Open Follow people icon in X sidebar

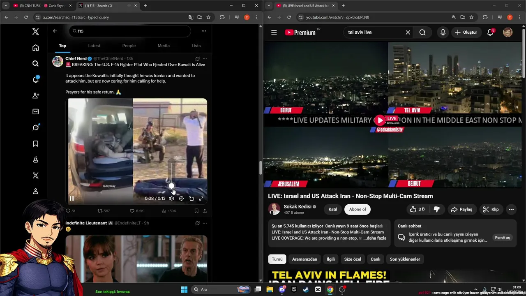[36, 95]
